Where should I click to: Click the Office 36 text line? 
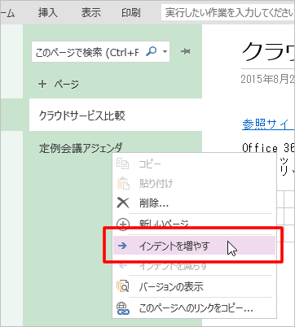tap(268, 148)
